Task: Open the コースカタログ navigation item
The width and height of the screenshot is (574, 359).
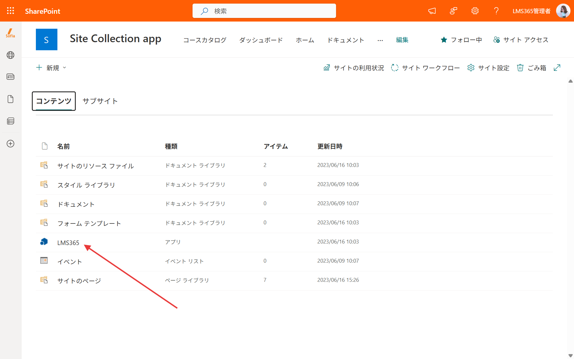Action: pos(205,40)
